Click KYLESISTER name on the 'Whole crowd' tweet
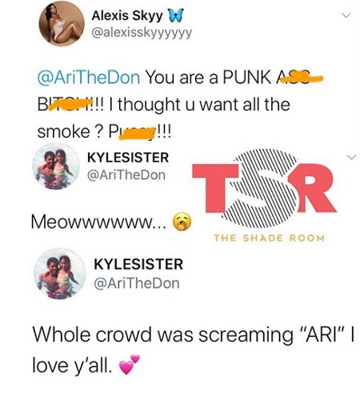The image size is (360, 393). click(x=138, y=264)
